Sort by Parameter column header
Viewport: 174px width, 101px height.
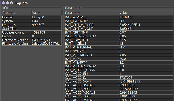coord(92,13)
